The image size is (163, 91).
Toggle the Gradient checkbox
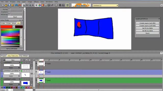(x=9, y=12)
